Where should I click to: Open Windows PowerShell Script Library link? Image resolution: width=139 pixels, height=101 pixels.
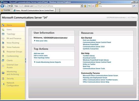point(96,60)
